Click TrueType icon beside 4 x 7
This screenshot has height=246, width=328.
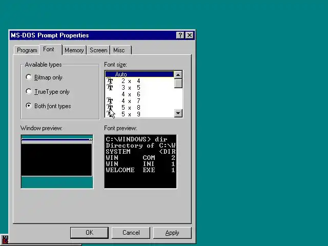110,100
